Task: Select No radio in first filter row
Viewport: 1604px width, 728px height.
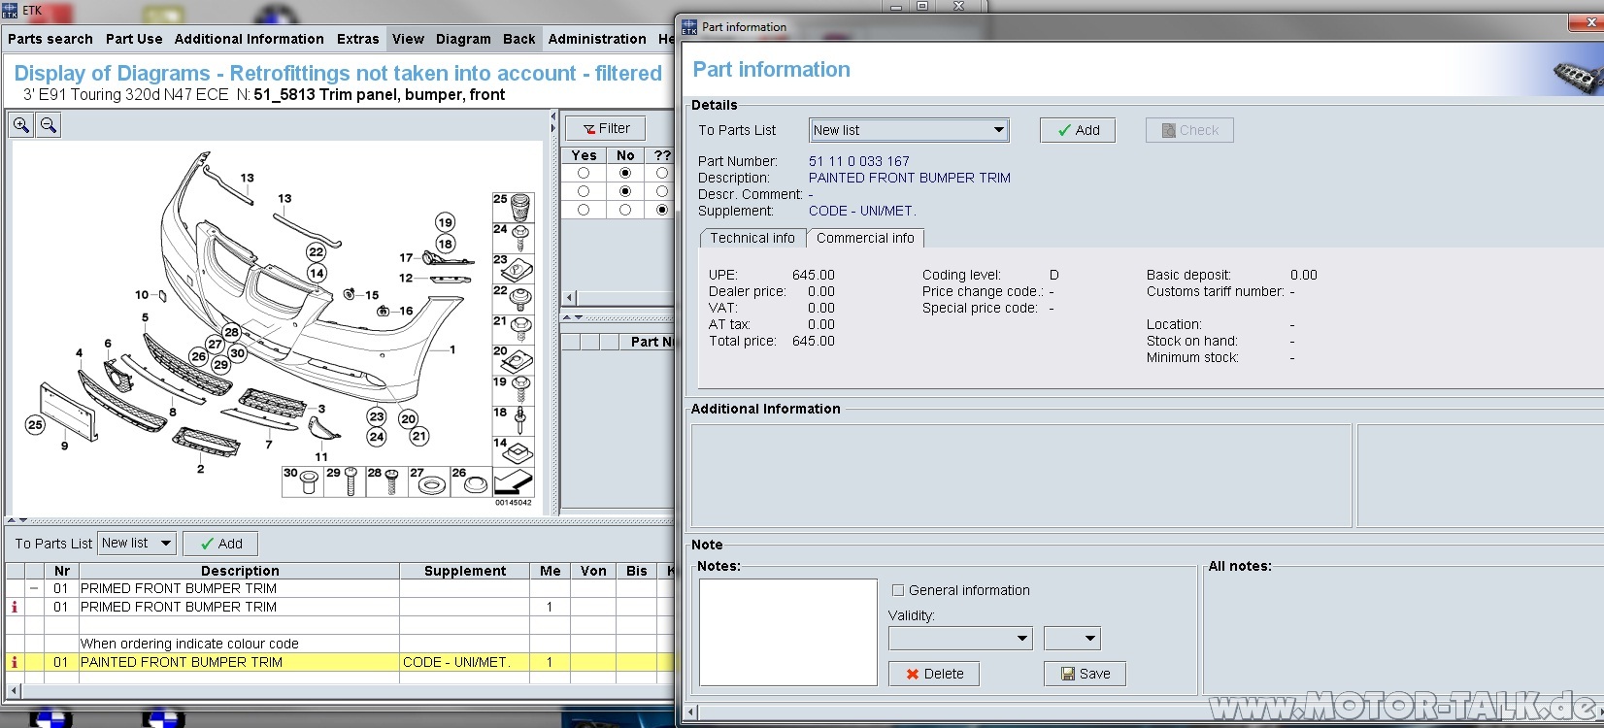Action: (625, 173)
